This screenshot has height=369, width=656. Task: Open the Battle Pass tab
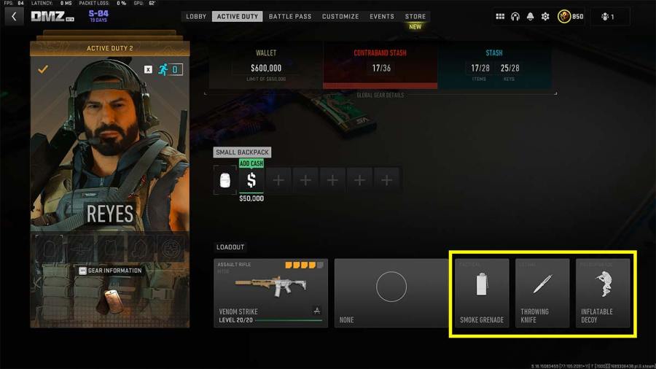coord(290,16)
